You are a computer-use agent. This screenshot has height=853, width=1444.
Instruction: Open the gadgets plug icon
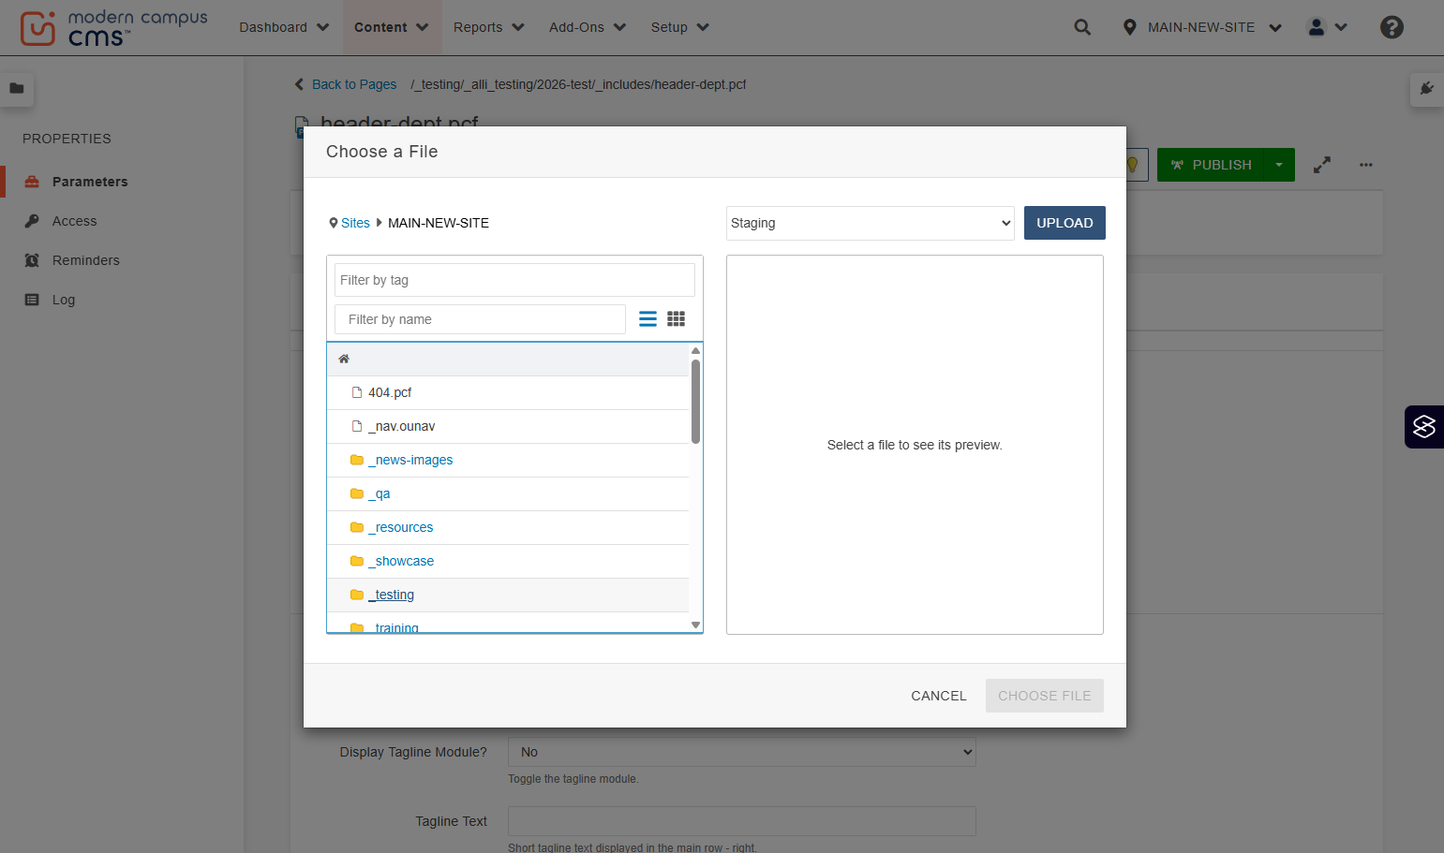(x=1427, y=88)
